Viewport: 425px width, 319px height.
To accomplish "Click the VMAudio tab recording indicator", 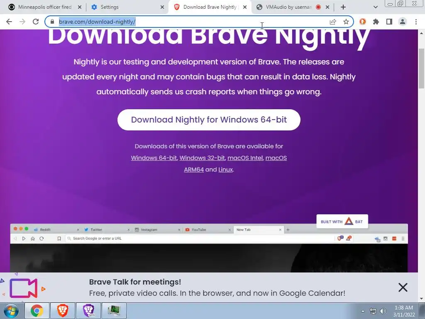I will tap(318, 7).
